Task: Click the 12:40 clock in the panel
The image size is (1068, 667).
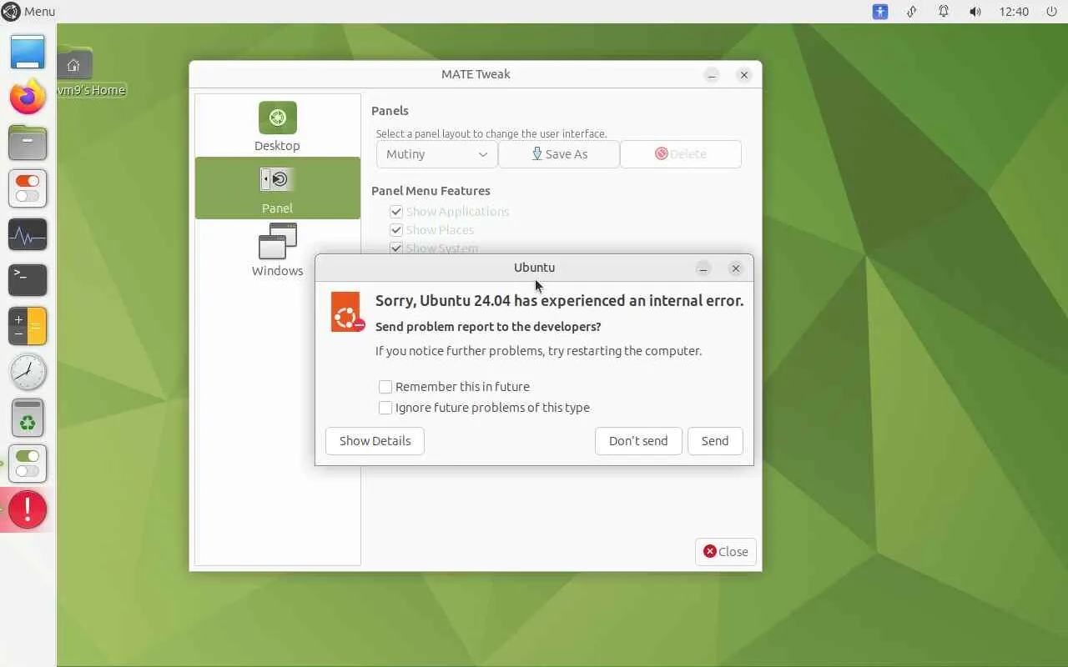Action: coord(1014,12)
